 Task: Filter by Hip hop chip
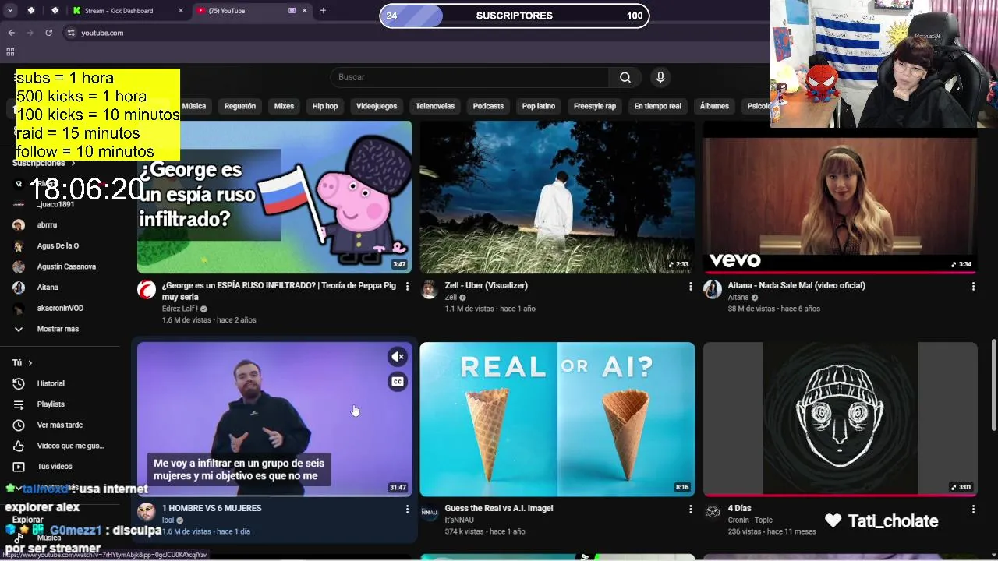pos(325,106)
